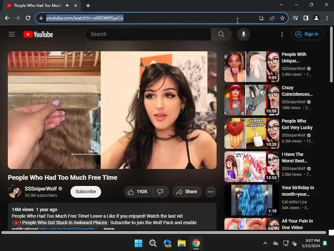Mute tab via speaker icon on tab
The image size is (334, 251).
68,6
